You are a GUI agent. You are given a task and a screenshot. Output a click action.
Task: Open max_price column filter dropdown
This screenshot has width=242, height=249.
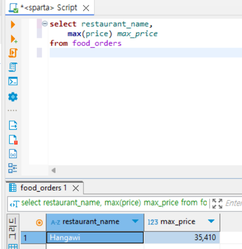[211, 221]
